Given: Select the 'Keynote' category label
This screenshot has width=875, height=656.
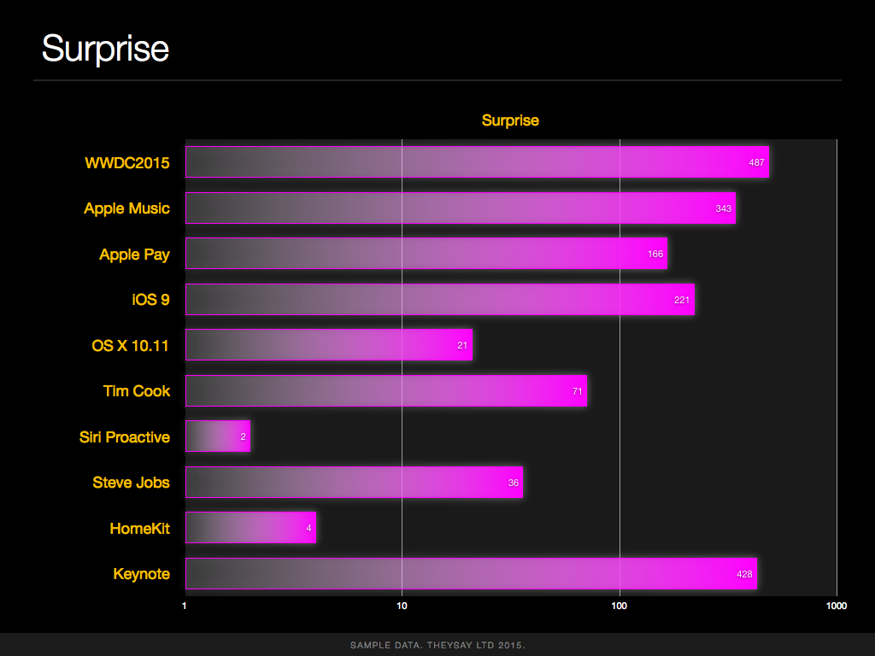Looking at the screenshot, I should click(142, 575).
